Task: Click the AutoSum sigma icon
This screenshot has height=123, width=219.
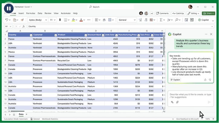Action: 161,20
